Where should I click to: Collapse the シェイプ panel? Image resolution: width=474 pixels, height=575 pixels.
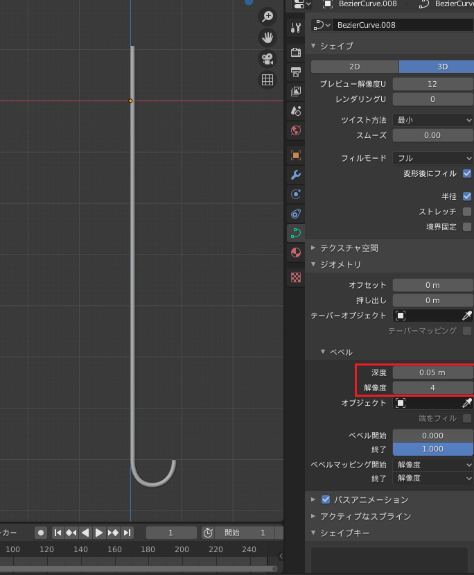pos(313,46)
